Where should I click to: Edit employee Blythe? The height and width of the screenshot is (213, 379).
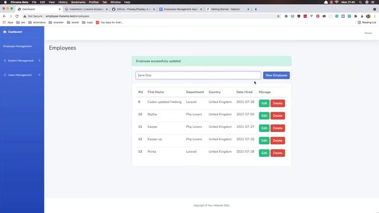(264, 116)
